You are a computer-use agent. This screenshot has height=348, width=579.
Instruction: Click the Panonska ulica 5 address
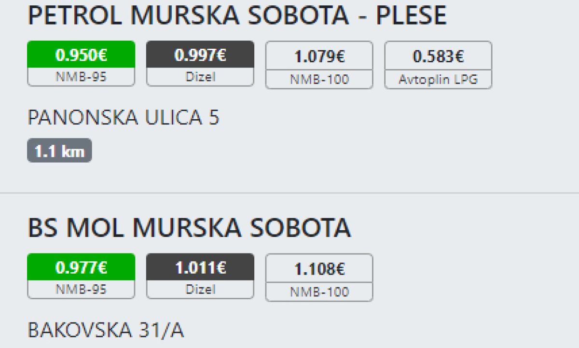tap(124, 118)
